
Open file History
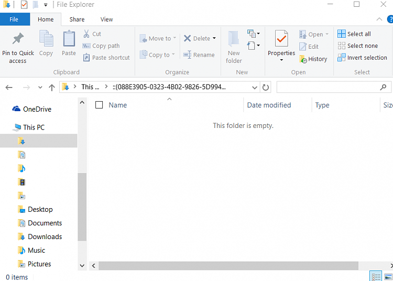tap(313, 59)
